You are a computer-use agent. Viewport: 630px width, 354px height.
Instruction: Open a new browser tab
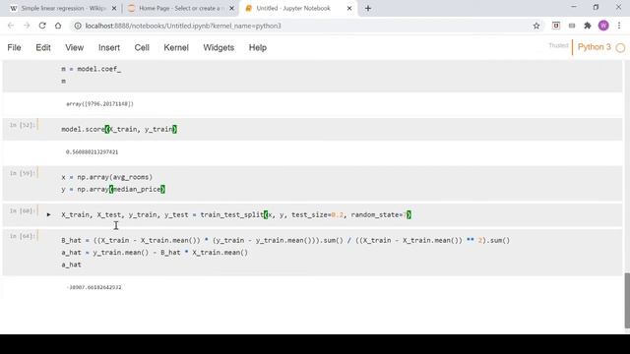pyautogui.click(x=368, y=8)
